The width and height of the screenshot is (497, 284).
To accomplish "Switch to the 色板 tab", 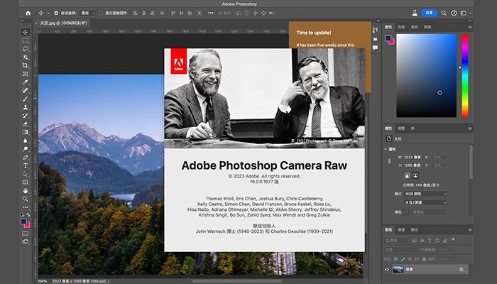I will tap(401, 26).
